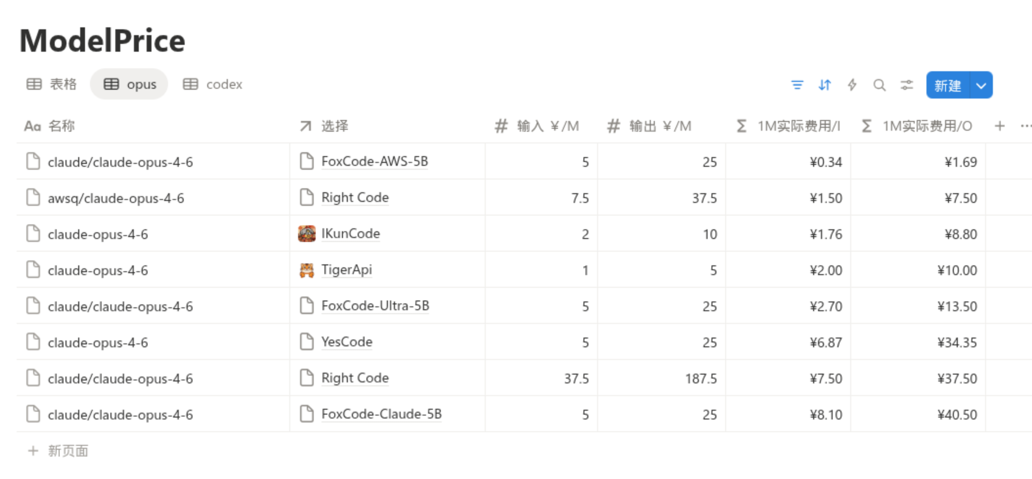Open the column header more options ellipsis
The height and width of the screenshot is (479, 1032).
(x=1026, y=126)
